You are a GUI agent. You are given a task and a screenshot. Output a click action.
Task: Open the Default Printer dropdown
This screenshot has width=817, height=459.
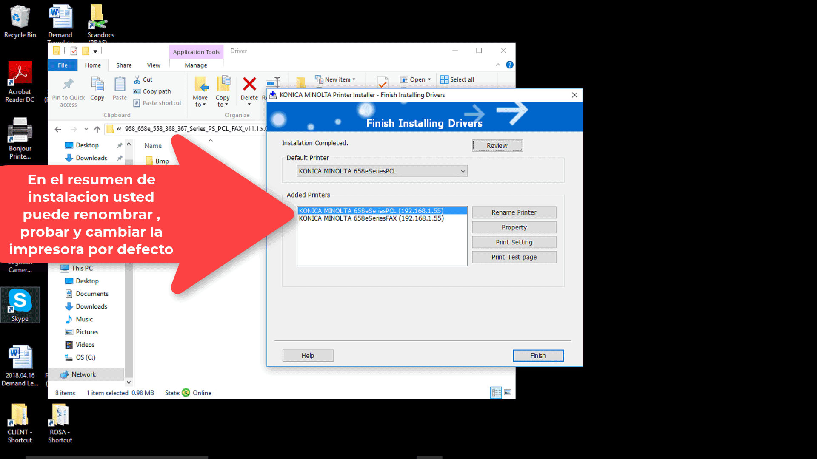(382, 171)
